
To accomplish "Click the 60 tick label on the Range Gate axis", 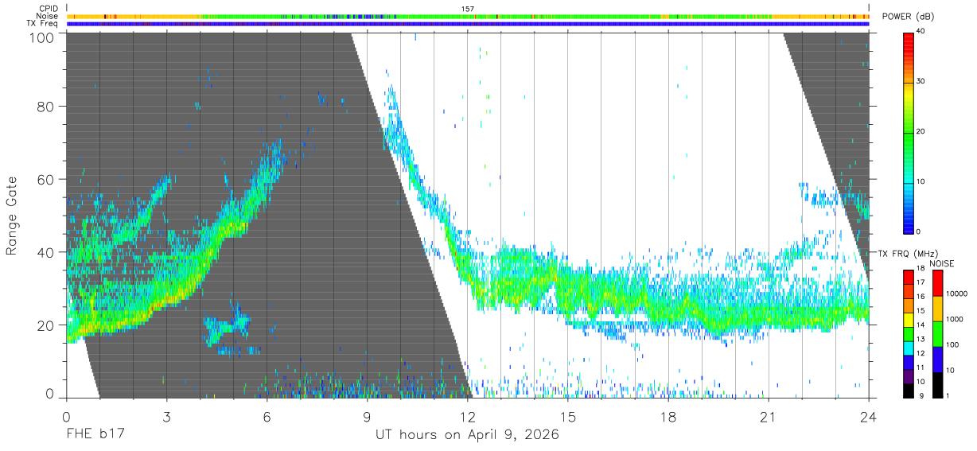I will [47, 179].
